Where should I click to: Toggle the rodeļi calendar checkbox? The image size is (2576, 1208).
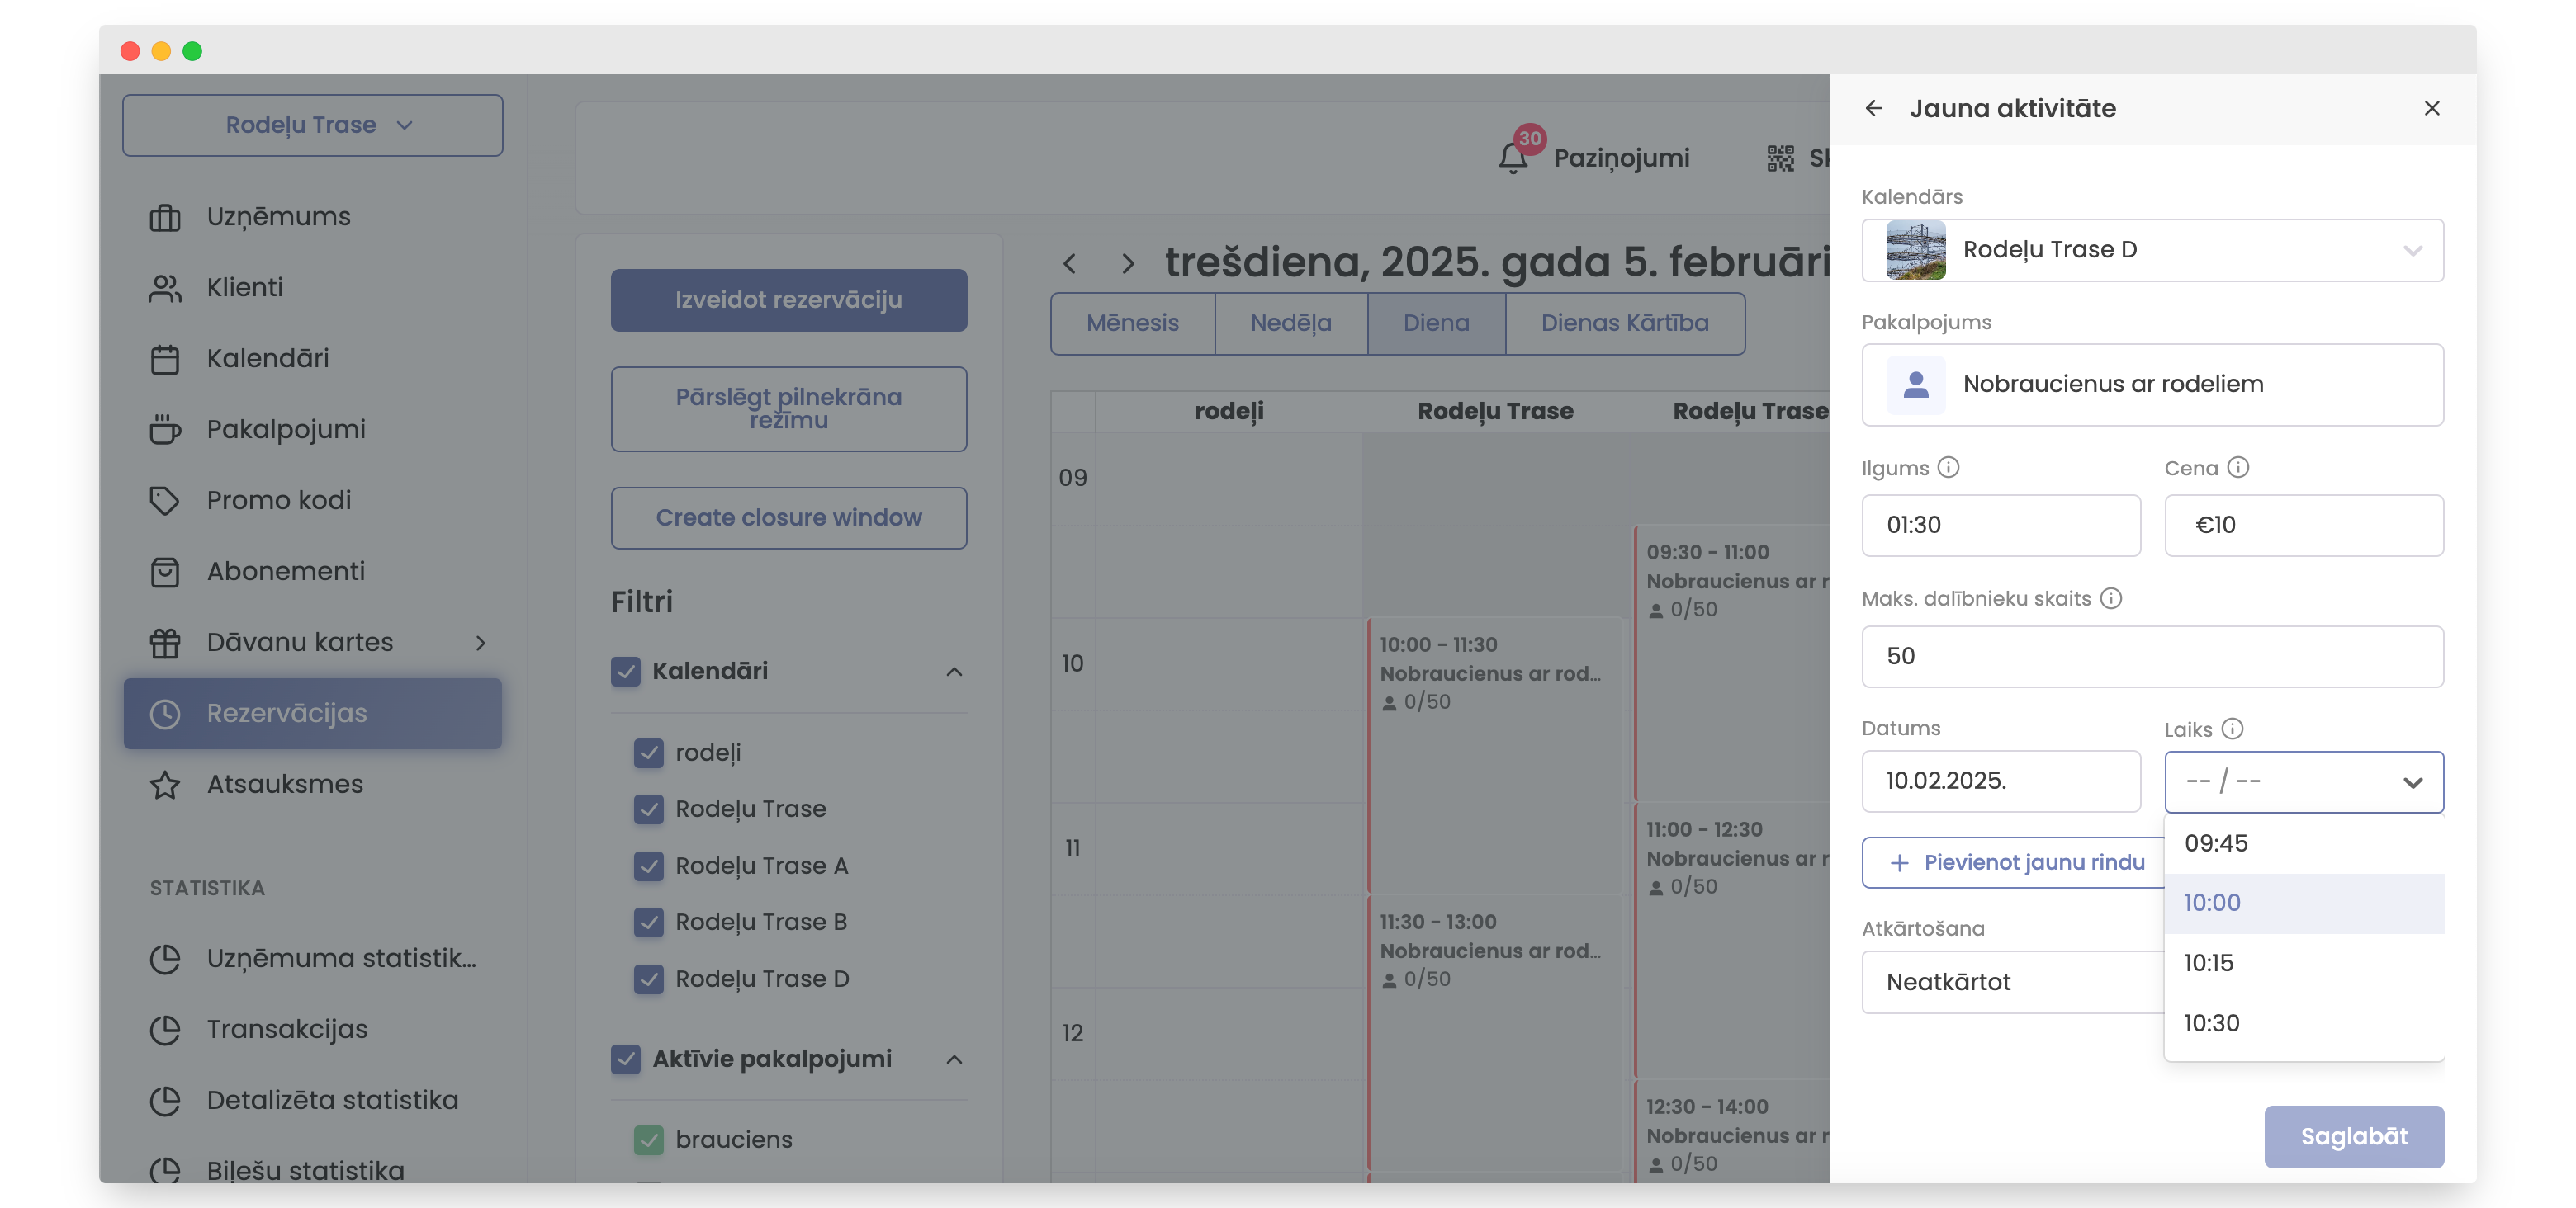coord(649,753)
